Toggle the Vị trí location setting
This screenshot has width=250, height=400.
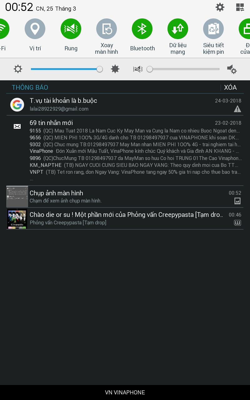[35, 29]
